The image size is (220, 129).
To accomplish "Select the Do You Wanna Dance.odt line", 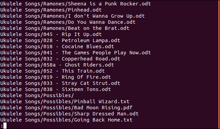I will tap(68, 22).
